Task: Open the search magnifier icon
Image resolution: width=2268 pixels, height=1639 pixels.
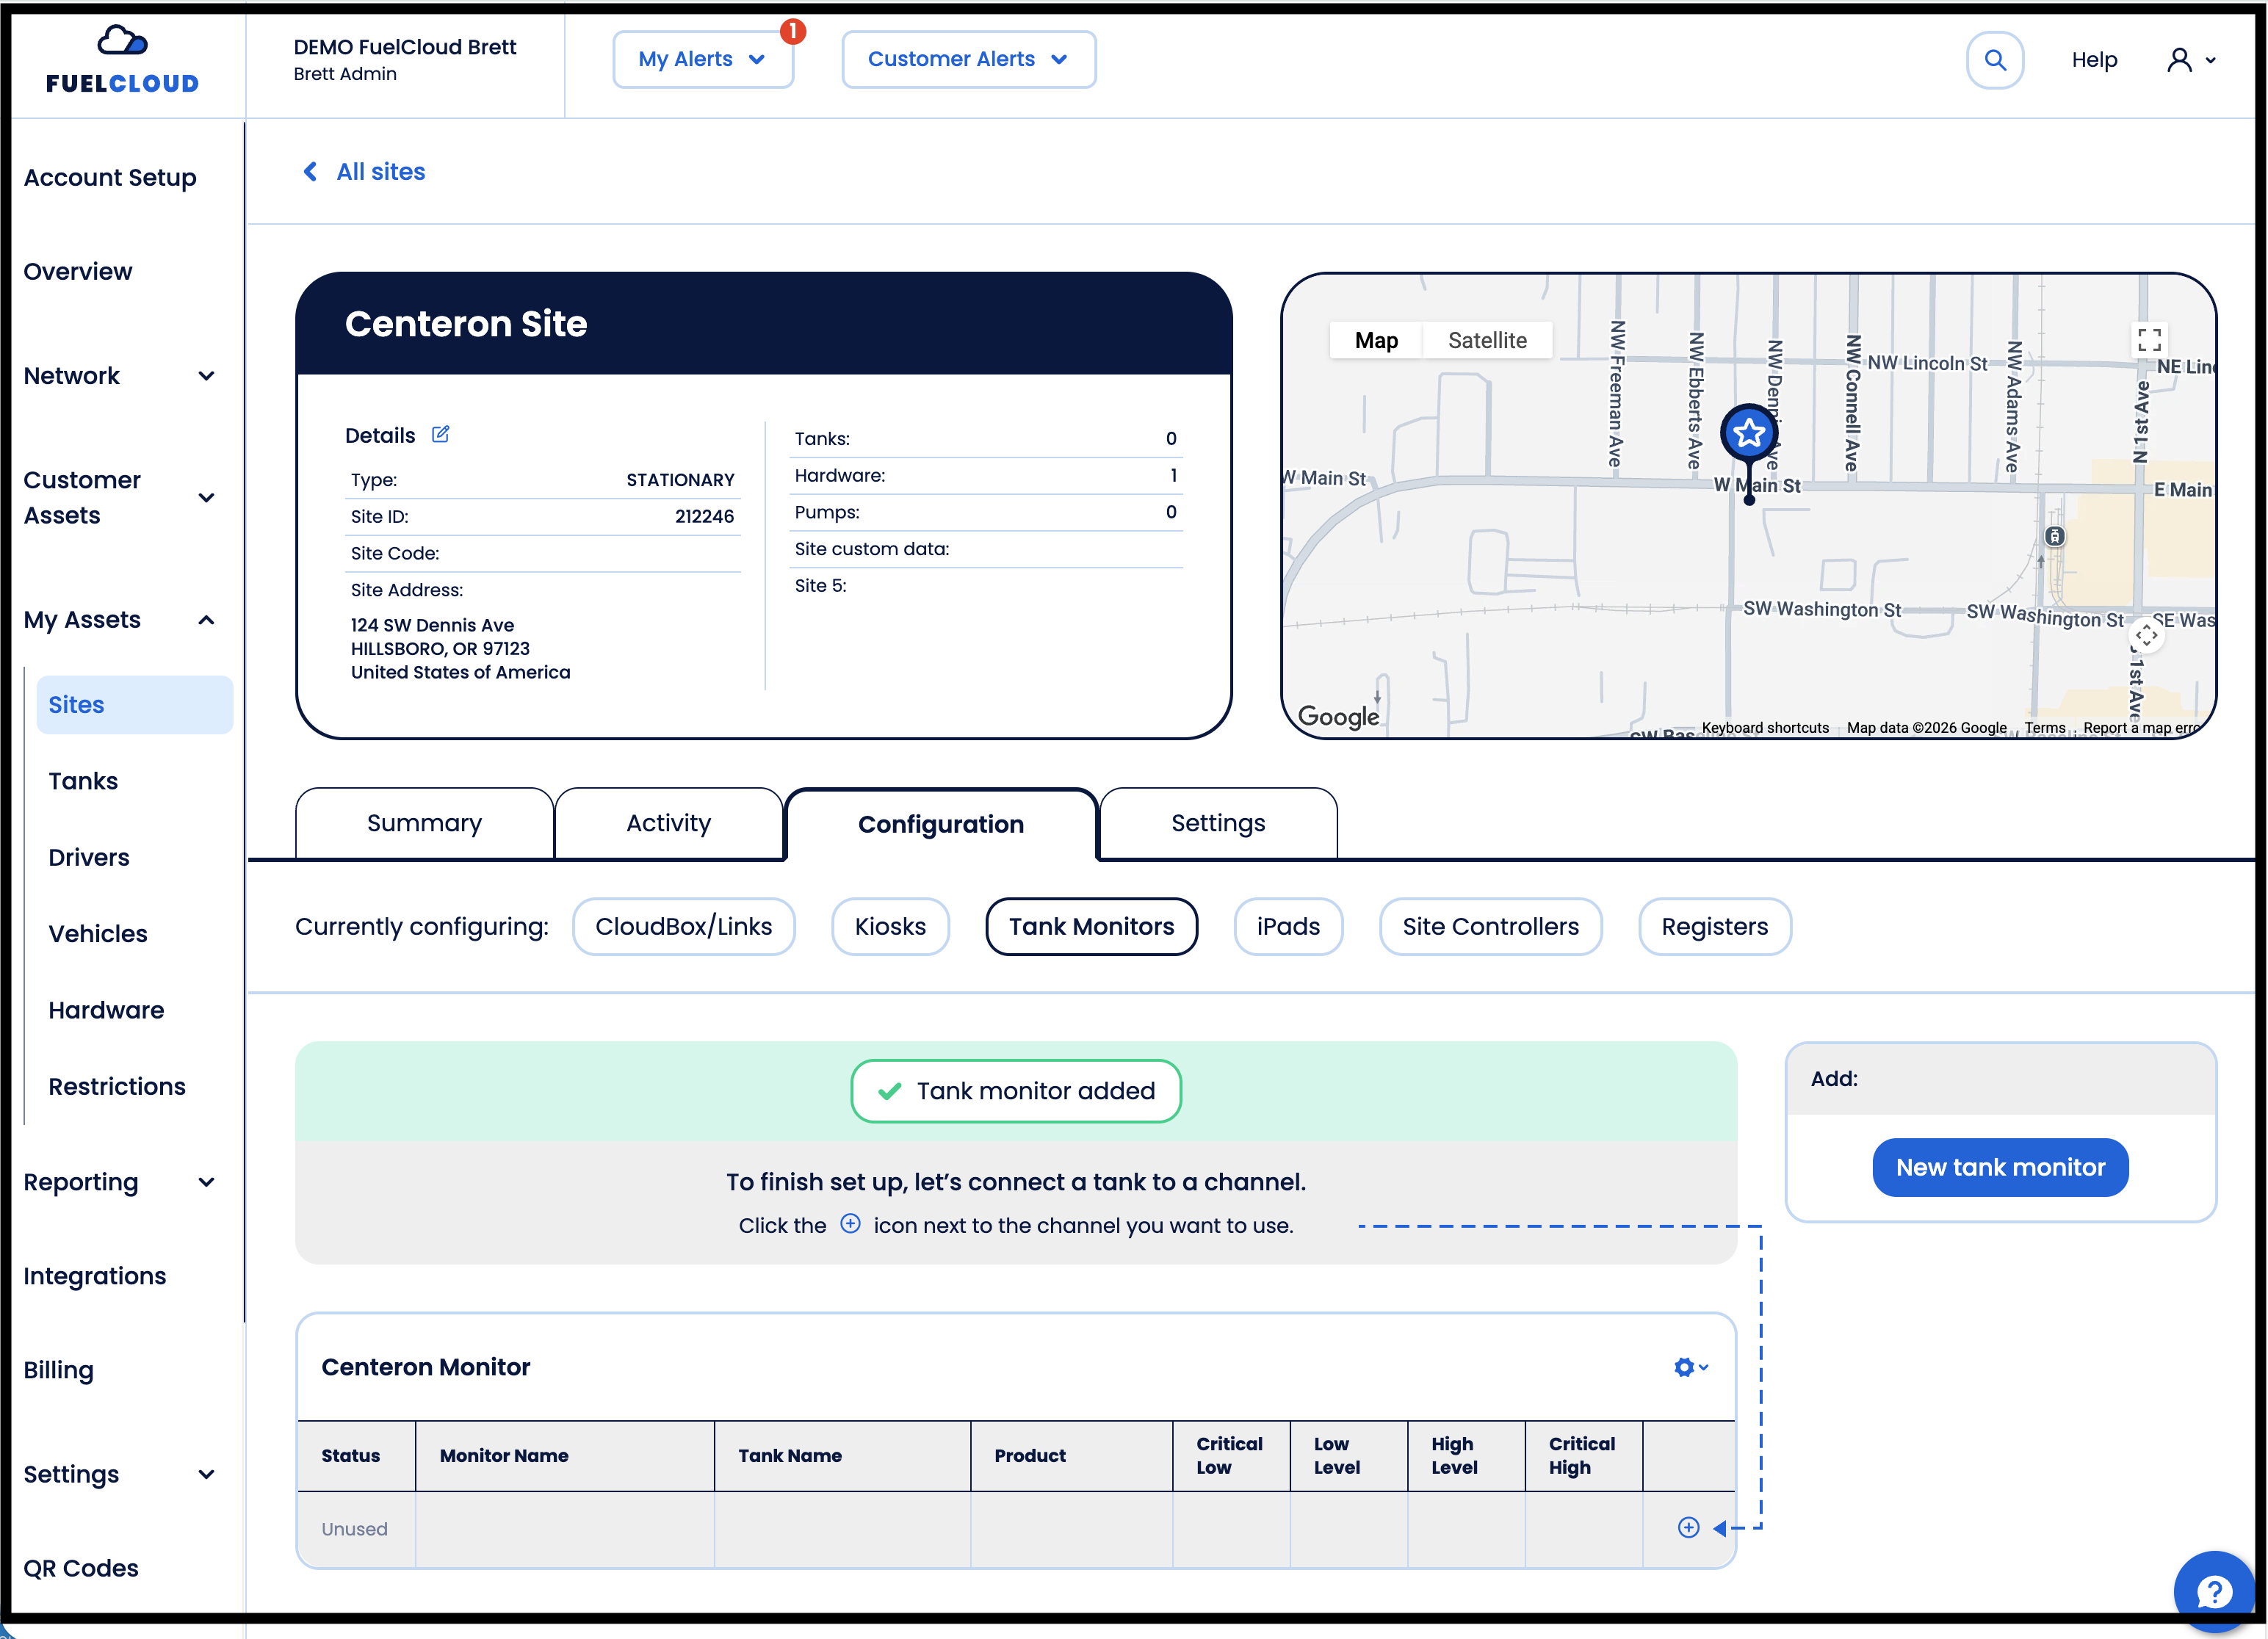Action: point(1994,60)
